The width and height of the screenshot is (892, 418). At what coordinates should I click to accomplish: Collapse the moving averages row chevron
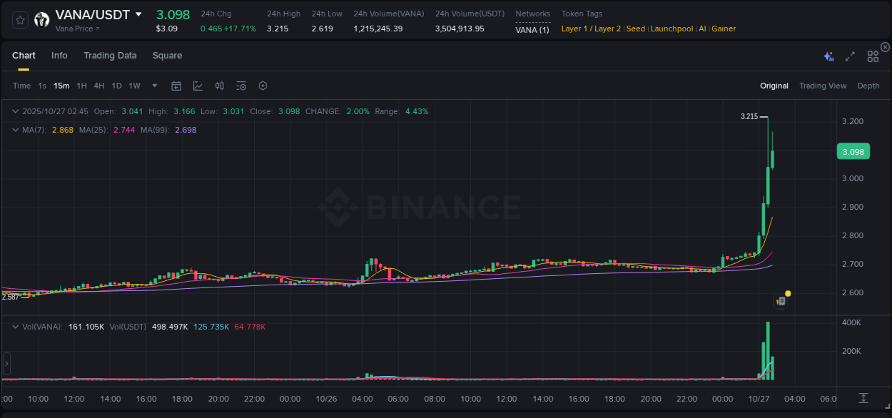(x=15, y=130)
